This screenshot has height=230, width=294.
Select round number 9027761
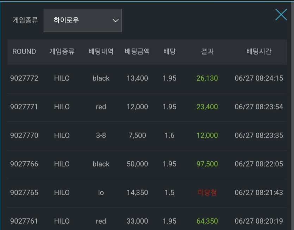pos(24,221)
